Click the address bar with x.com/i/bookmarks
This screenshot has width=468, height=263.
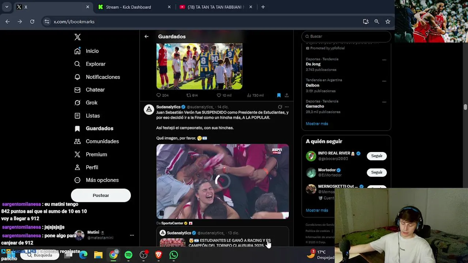74,22
